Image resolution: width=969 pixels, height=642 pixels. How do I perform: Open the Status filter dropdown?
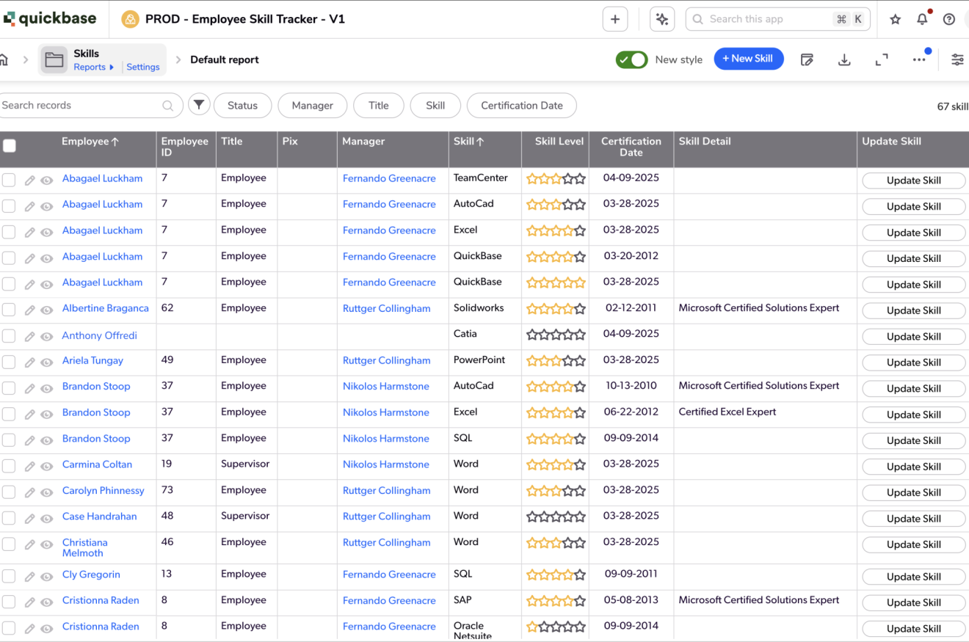242,106
